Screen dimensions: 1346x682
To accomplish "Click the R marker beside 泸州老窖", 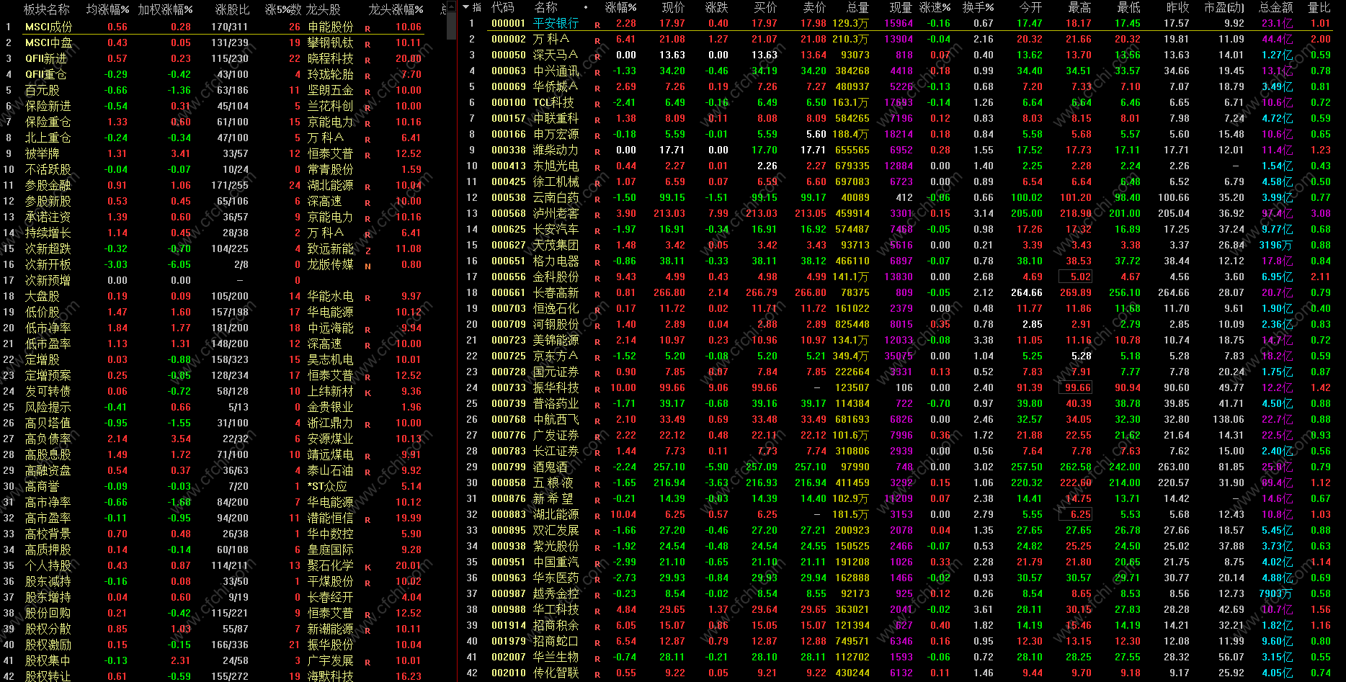I will [x=597, y=215].
